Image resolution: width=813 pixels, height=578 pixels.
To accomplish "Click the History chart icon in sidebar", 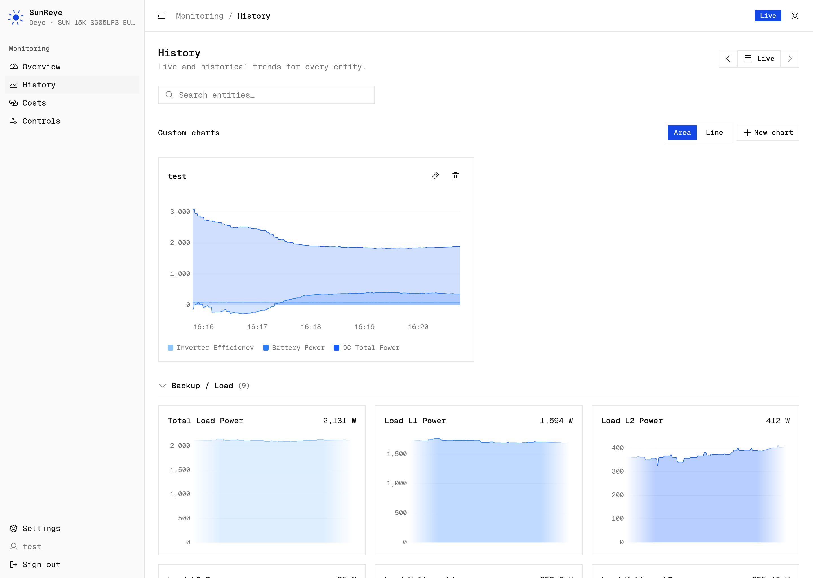I will tap(14, 85).
